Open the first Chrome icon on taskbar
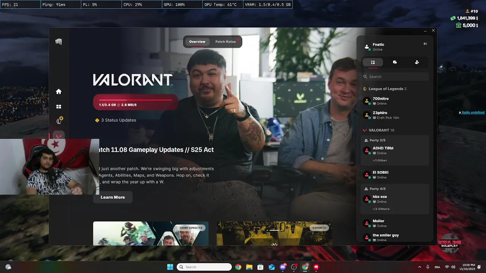The image size is (486, 273). (x=238, y=267)
